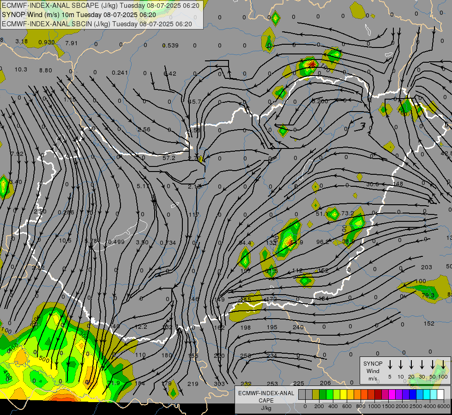Click the 2.56 value on map
This screenshot has width=452, height=415.
(x=144, y=129)
